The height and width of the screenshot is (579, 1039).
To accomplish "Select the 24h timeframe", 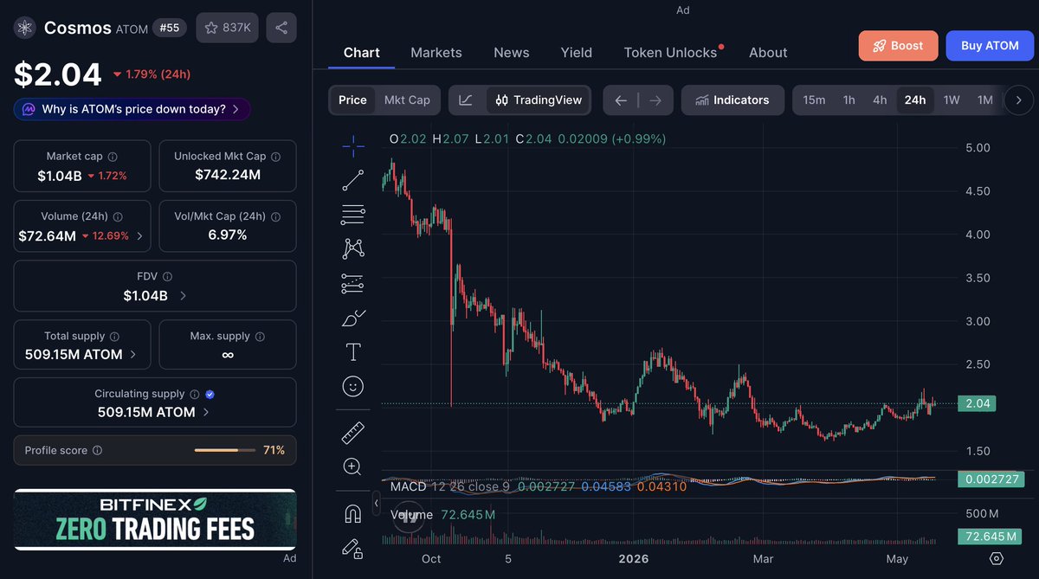I will [915, 100].
